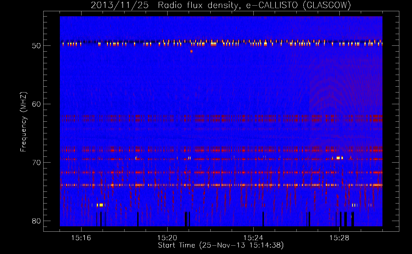The height and width of the screenshot is (254, 412).
Task: Click the isolated orange dot below the 50 MHz band
Action: (191, 51)
